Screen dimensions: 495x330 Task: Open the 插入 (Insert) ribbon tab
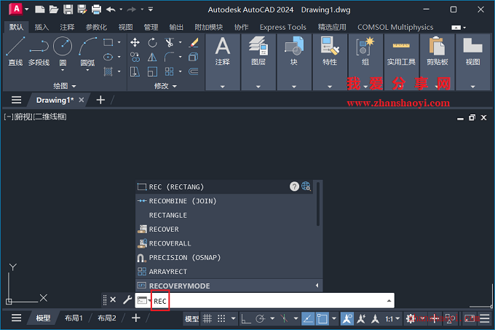(41, 27)
